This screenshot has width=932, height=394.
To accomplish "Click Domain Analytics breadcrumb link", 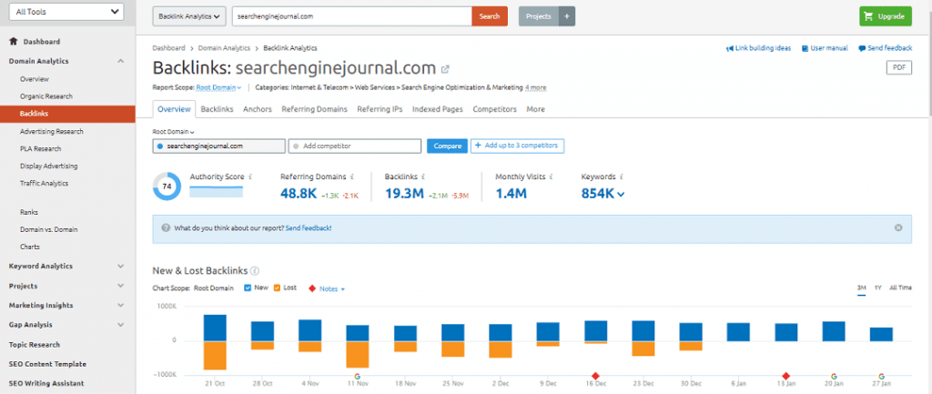I will coord(223,48).
